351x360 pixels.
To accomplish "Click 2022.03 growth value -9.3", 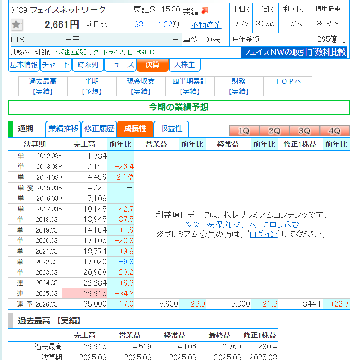I will pos(126,262).
